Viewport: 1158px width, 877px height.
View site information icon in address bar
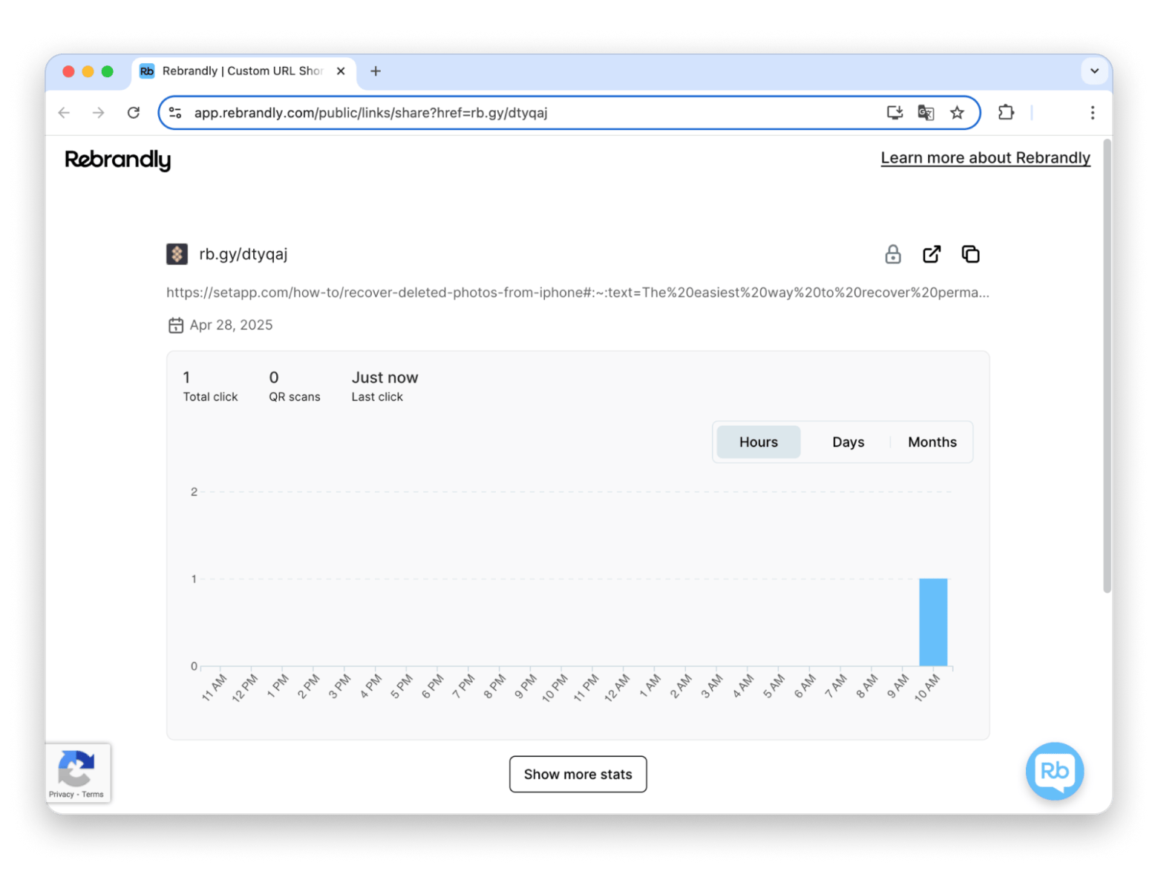pos(175,113)
